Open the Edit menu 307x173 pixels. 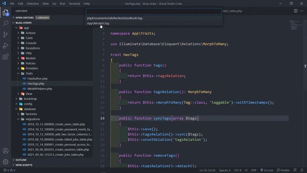(21, 3)
